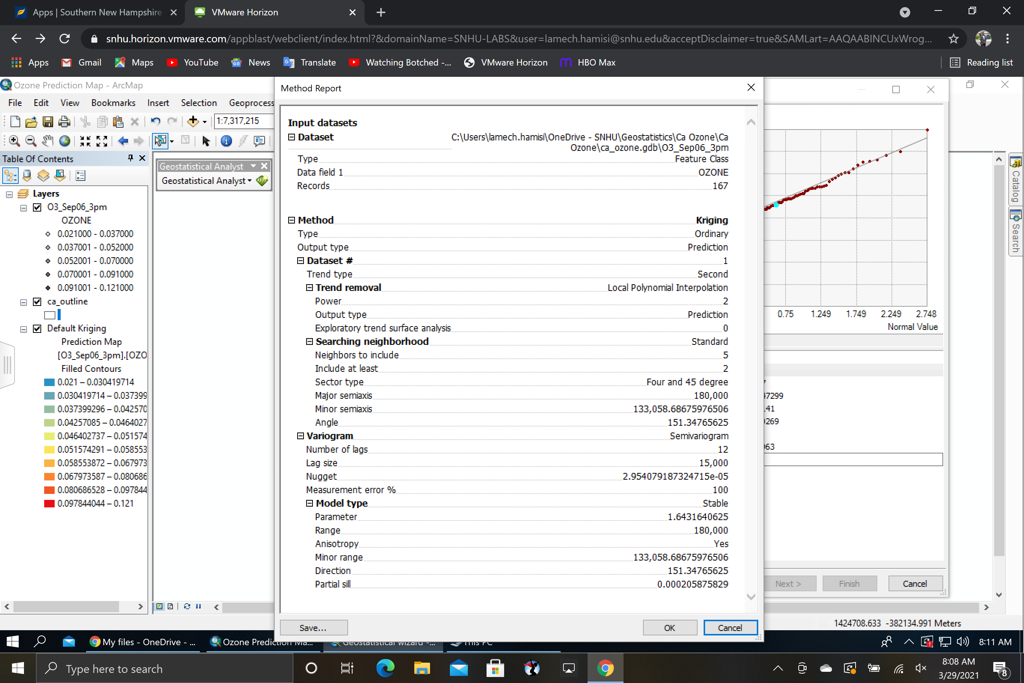Click Save... in the Method Report
The image size is (1024, 683).
tap(314, 628)
